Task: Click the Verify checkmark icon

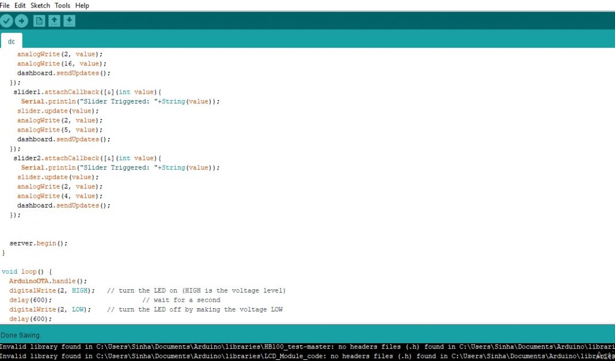Action: click(6, 21)
